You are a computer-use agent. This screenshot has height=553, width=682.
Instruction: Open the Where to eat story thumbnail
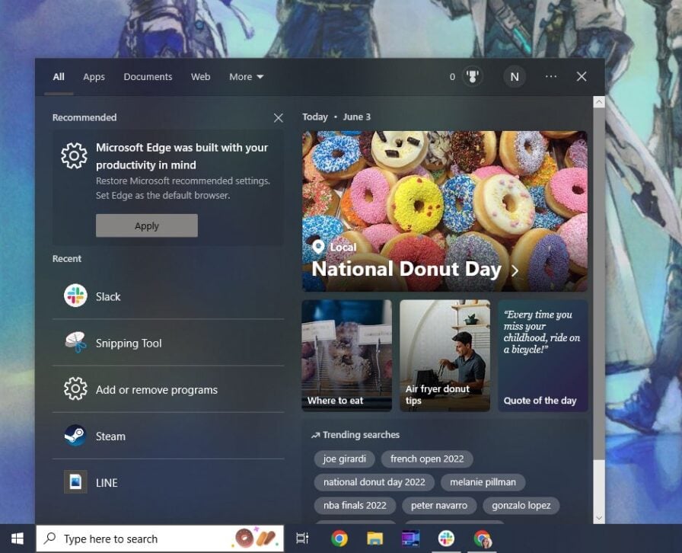pos(346,355)
